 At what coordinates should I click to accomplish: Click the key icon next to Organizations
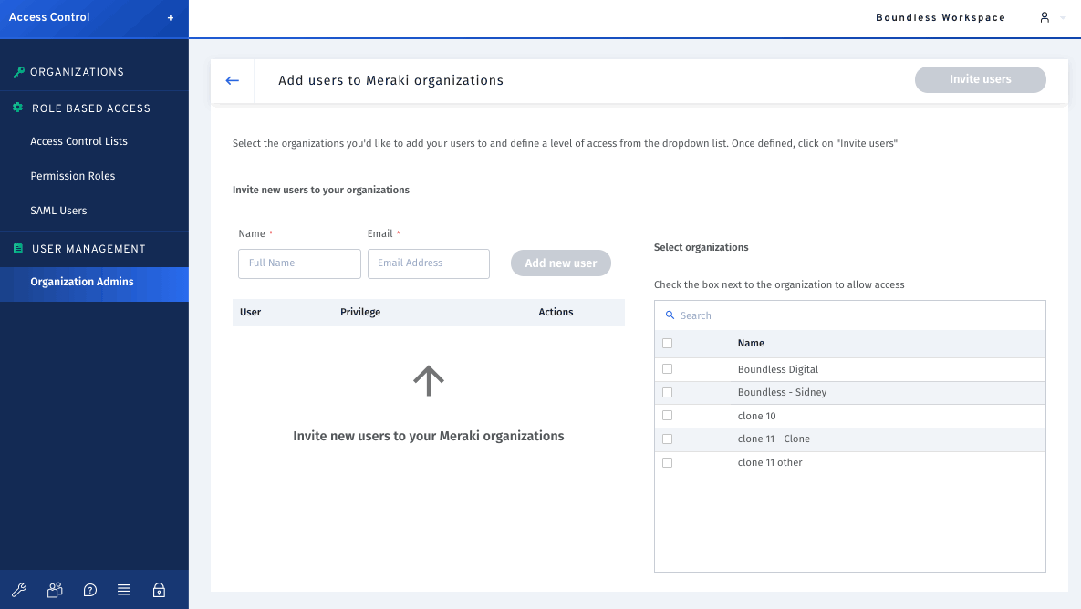click(x=18, y=72)
